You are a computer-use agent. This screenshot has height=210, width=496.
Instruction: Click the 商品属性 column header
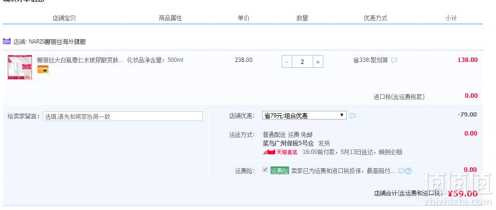171,18
